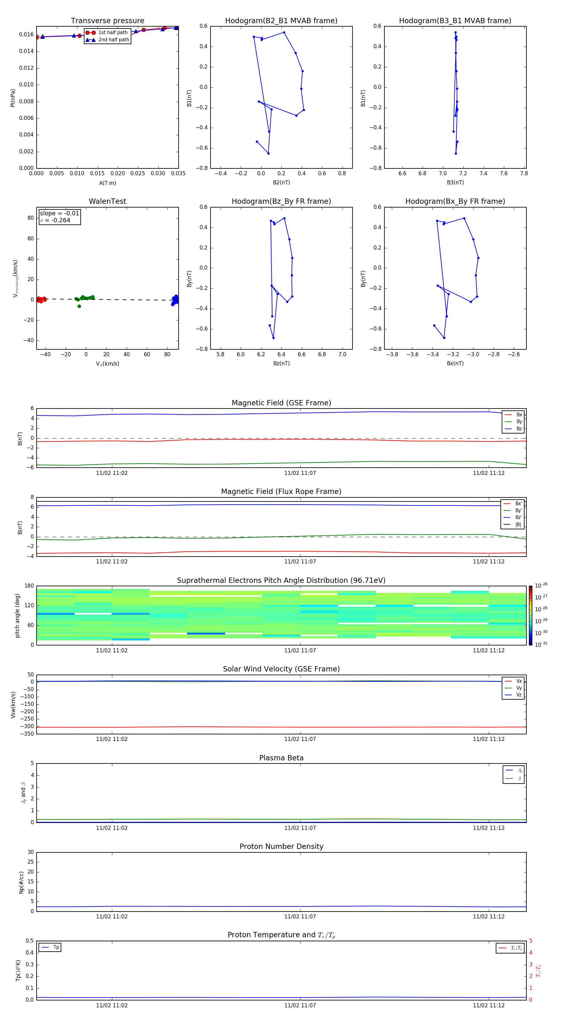
Task: Click the "pitch angle (deg)" axis label
Action: 17,615
